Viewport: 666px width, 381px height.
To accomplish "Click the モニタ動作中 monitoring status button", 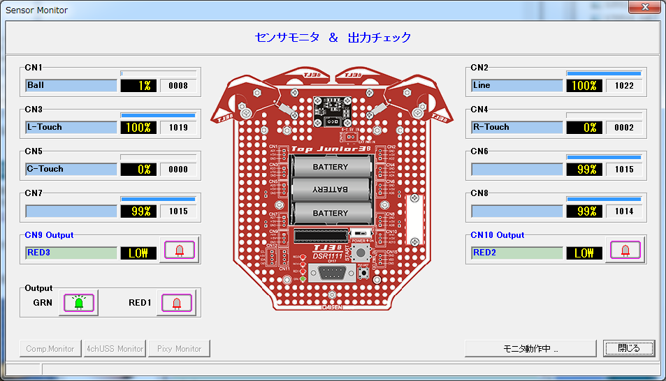I will pos(530,349).
